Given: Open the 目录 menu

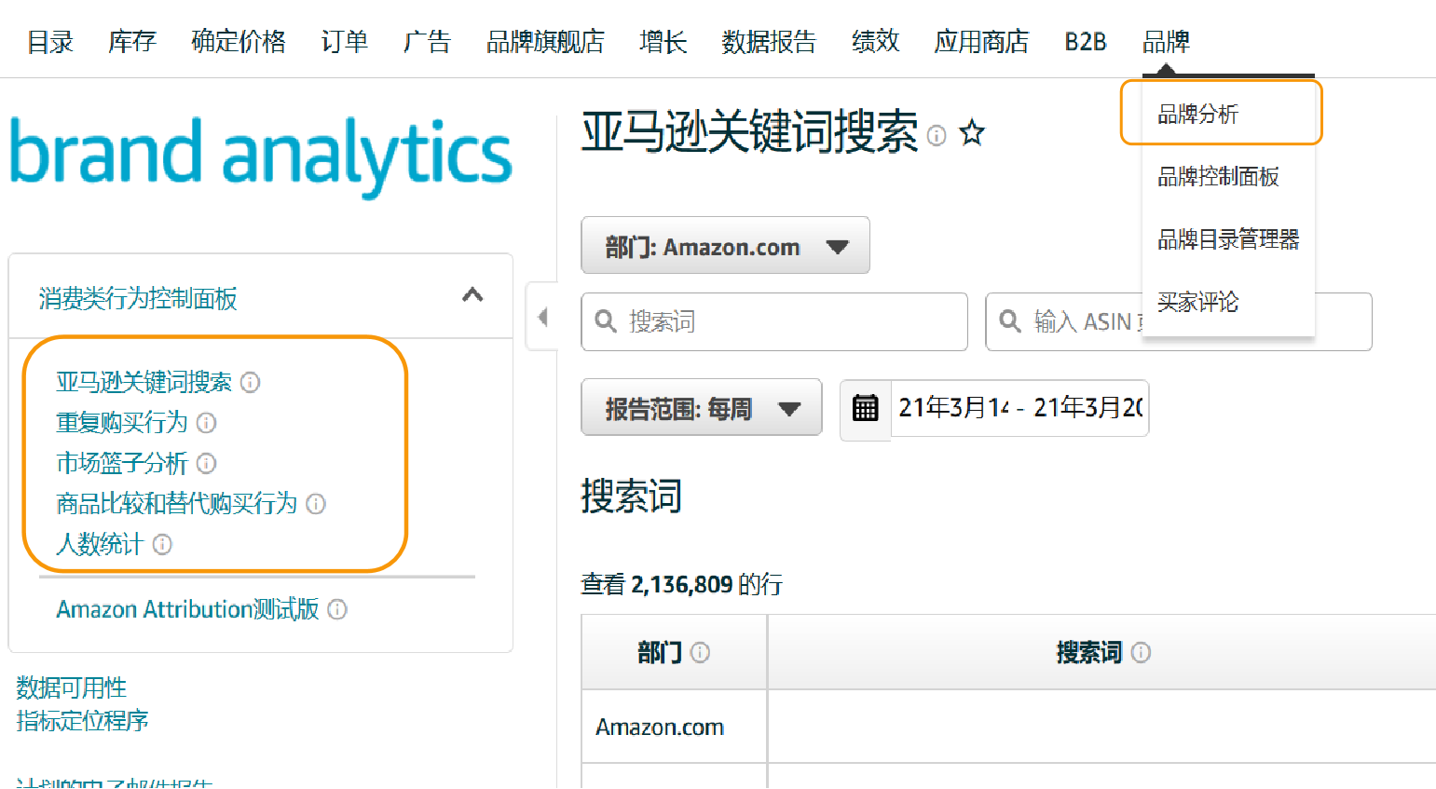Looking at the screenshot, I should click(x=50, y=42).
